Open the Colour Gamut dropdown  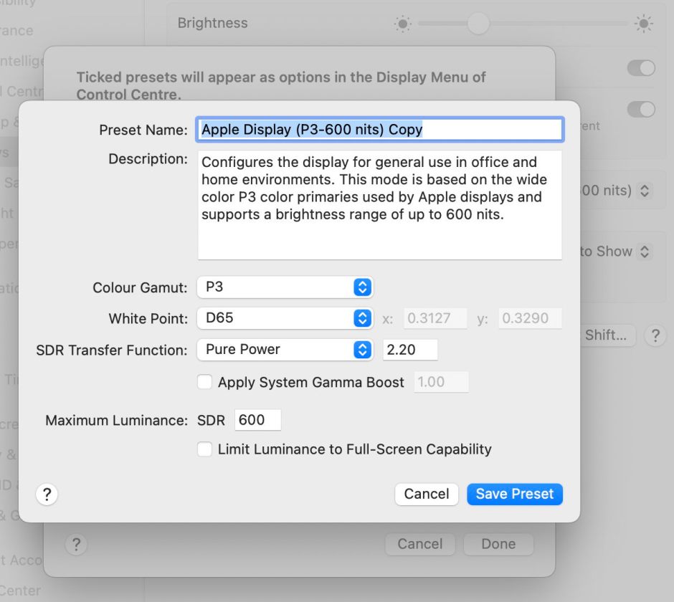(x=285, y=287)
